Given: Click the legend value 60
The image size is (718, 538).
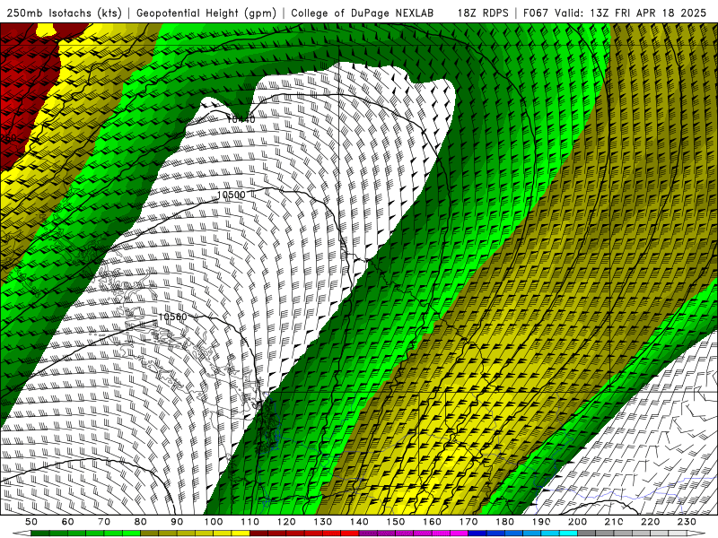Looking at the screenshot, I should [x=68, y=522].
